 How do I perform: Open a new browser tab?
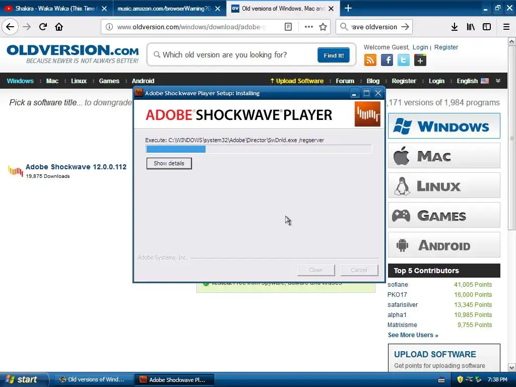pos(348,8)
